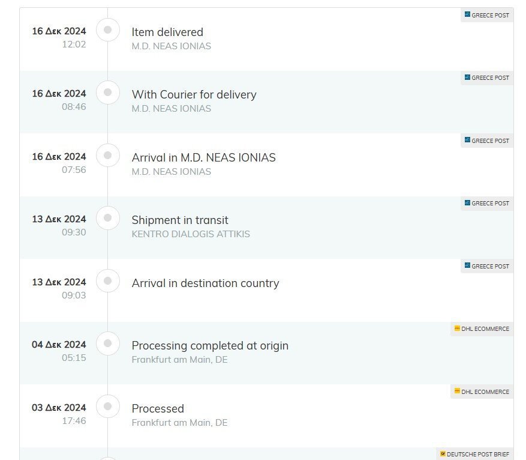Click the Item delivered status text
The height and width of the screenshot is (460, 526).
coord(167,32)
